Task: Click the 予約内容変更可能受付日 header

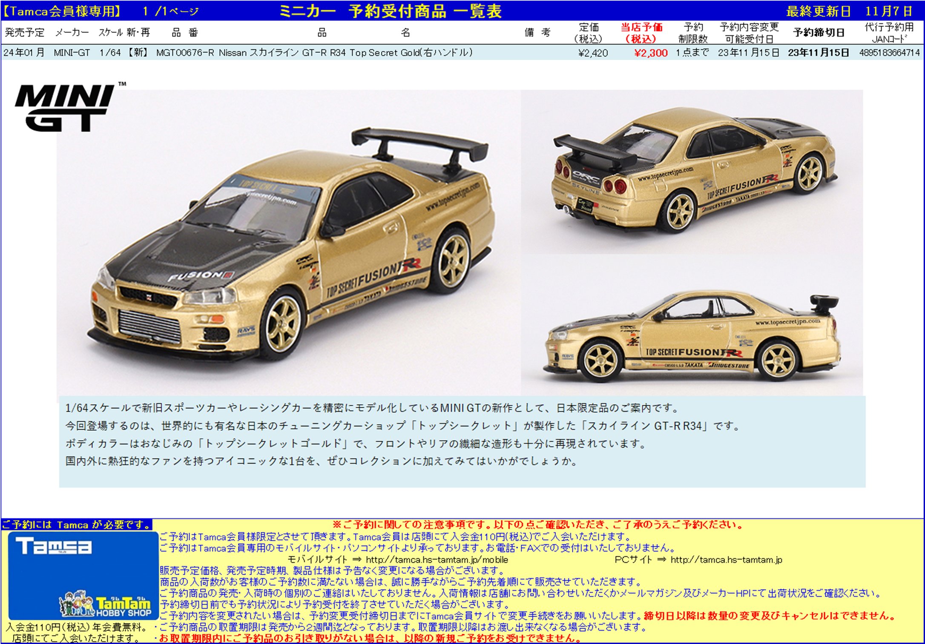Action: pyautogui.click(x=749, y=33)
